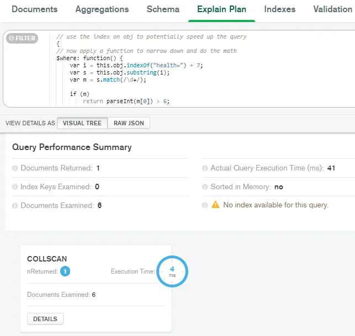The width and height of the screenshot is (355, 336).
Task: Click info icon beside Sorted in Memory
Action: [205, 187]
